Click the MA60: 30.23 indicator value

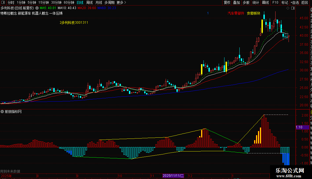click(x=107, y=8)
